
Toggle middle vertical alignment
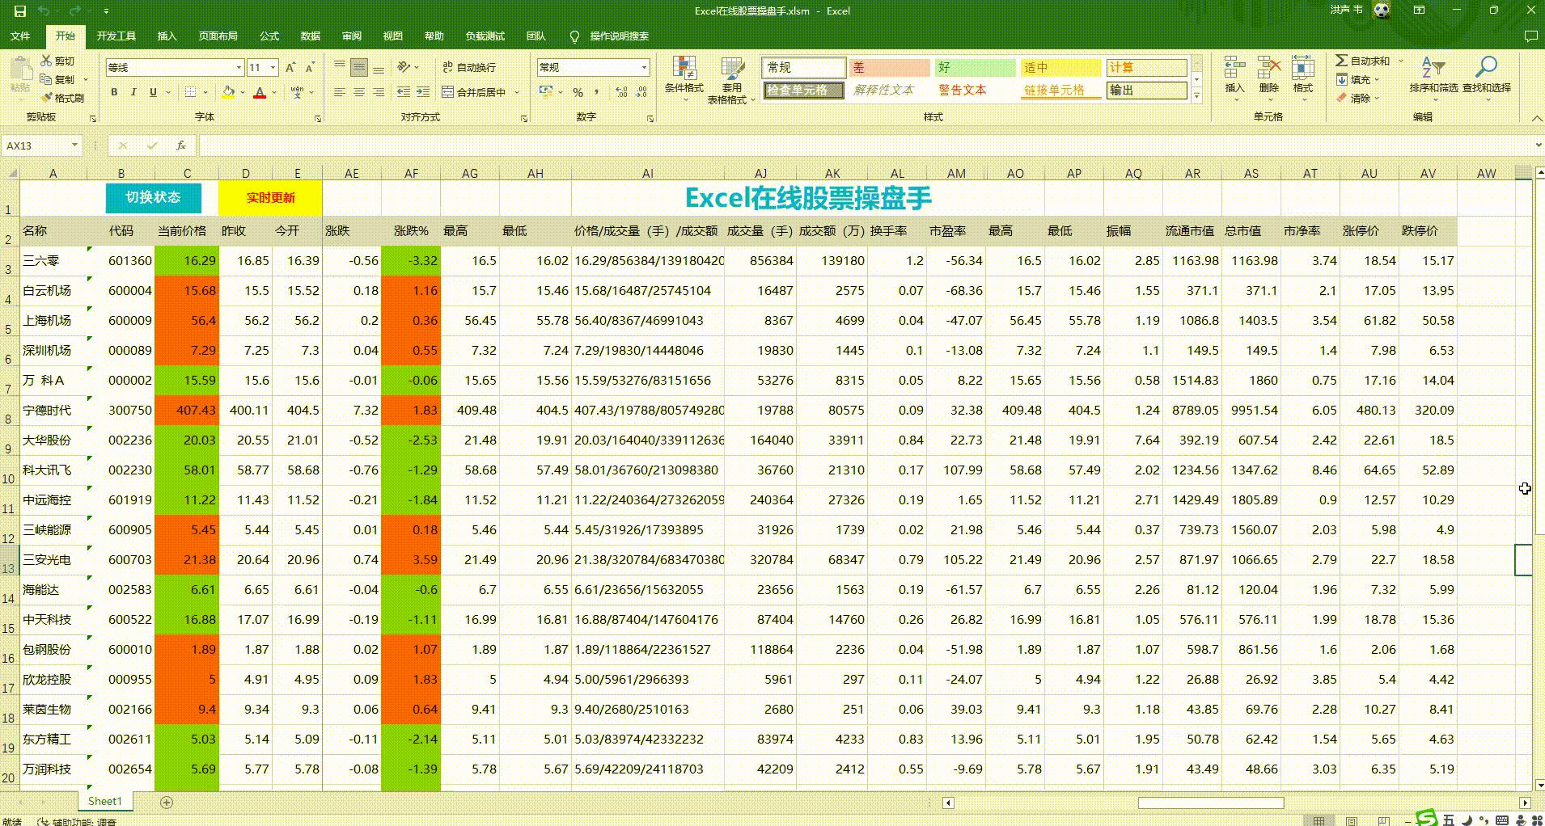(359, 67)
